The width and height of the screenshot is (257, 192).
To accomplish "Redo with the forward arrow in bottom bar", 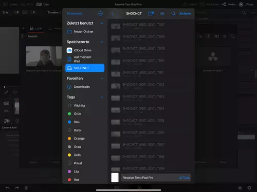I will pos(17,188).
